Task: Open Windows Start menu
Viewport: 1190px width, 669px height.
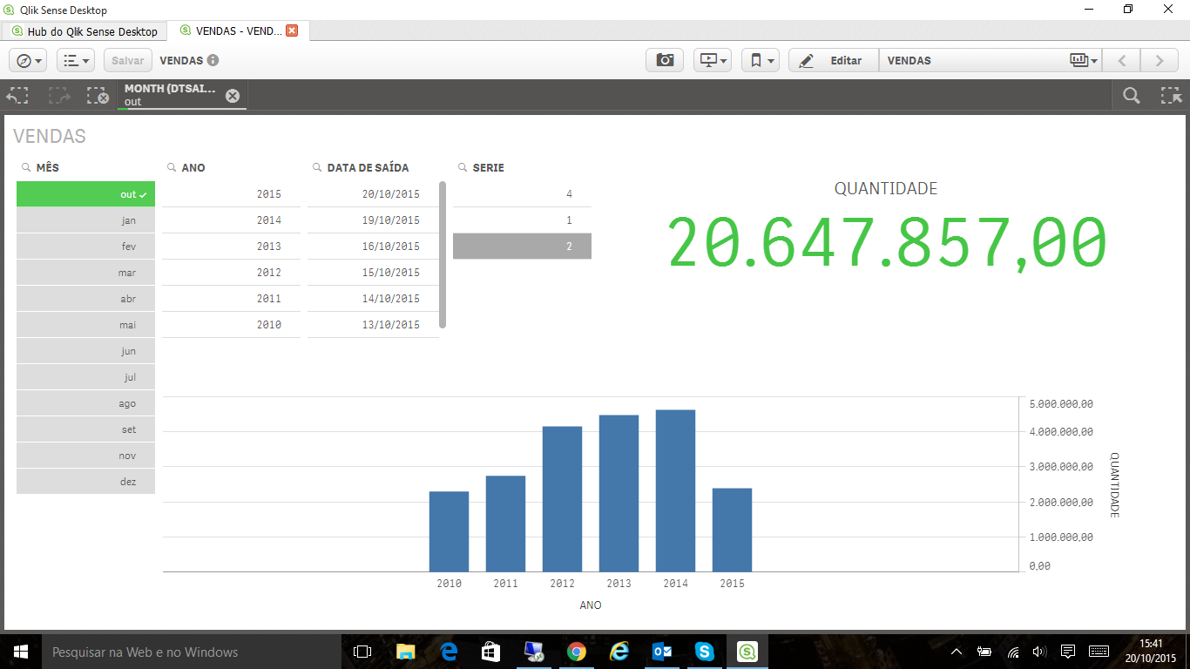Action: (21, 652)
